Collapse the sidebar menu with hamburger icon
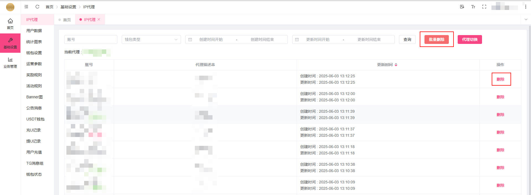Image resolution: width=531 pixels, height=195 pixels. coord(26,7)
